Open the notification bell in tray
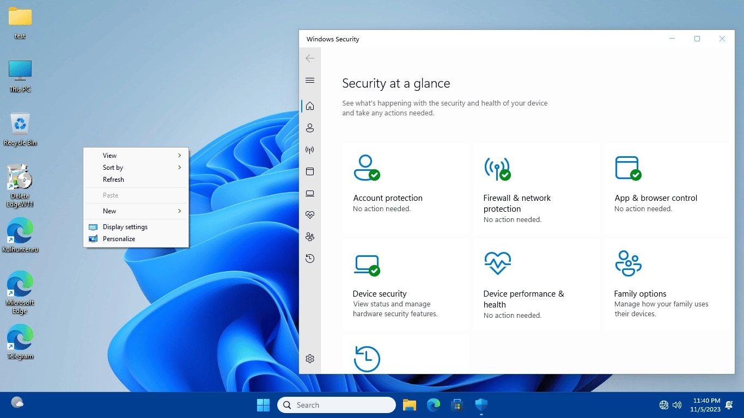Image resolution: width=744 pixels, height=418 pixels. pos(729,405)
